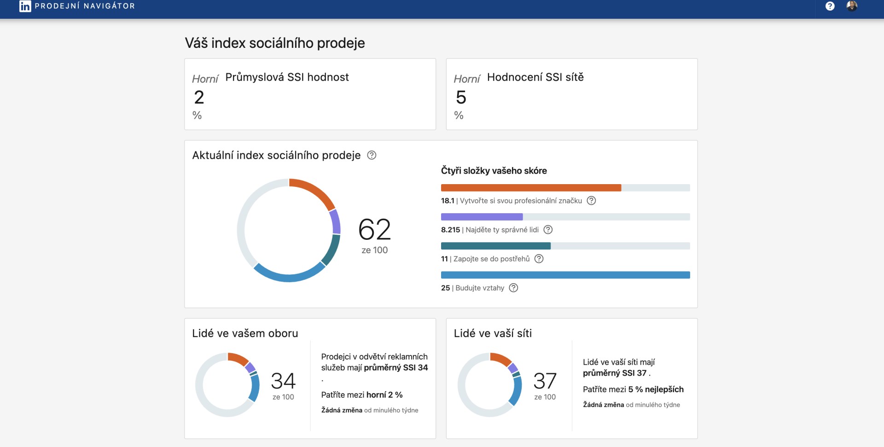The image size is (884, 447).
Task: Click help icon for Najděte ty správné lidi
Action: point(548,230)
